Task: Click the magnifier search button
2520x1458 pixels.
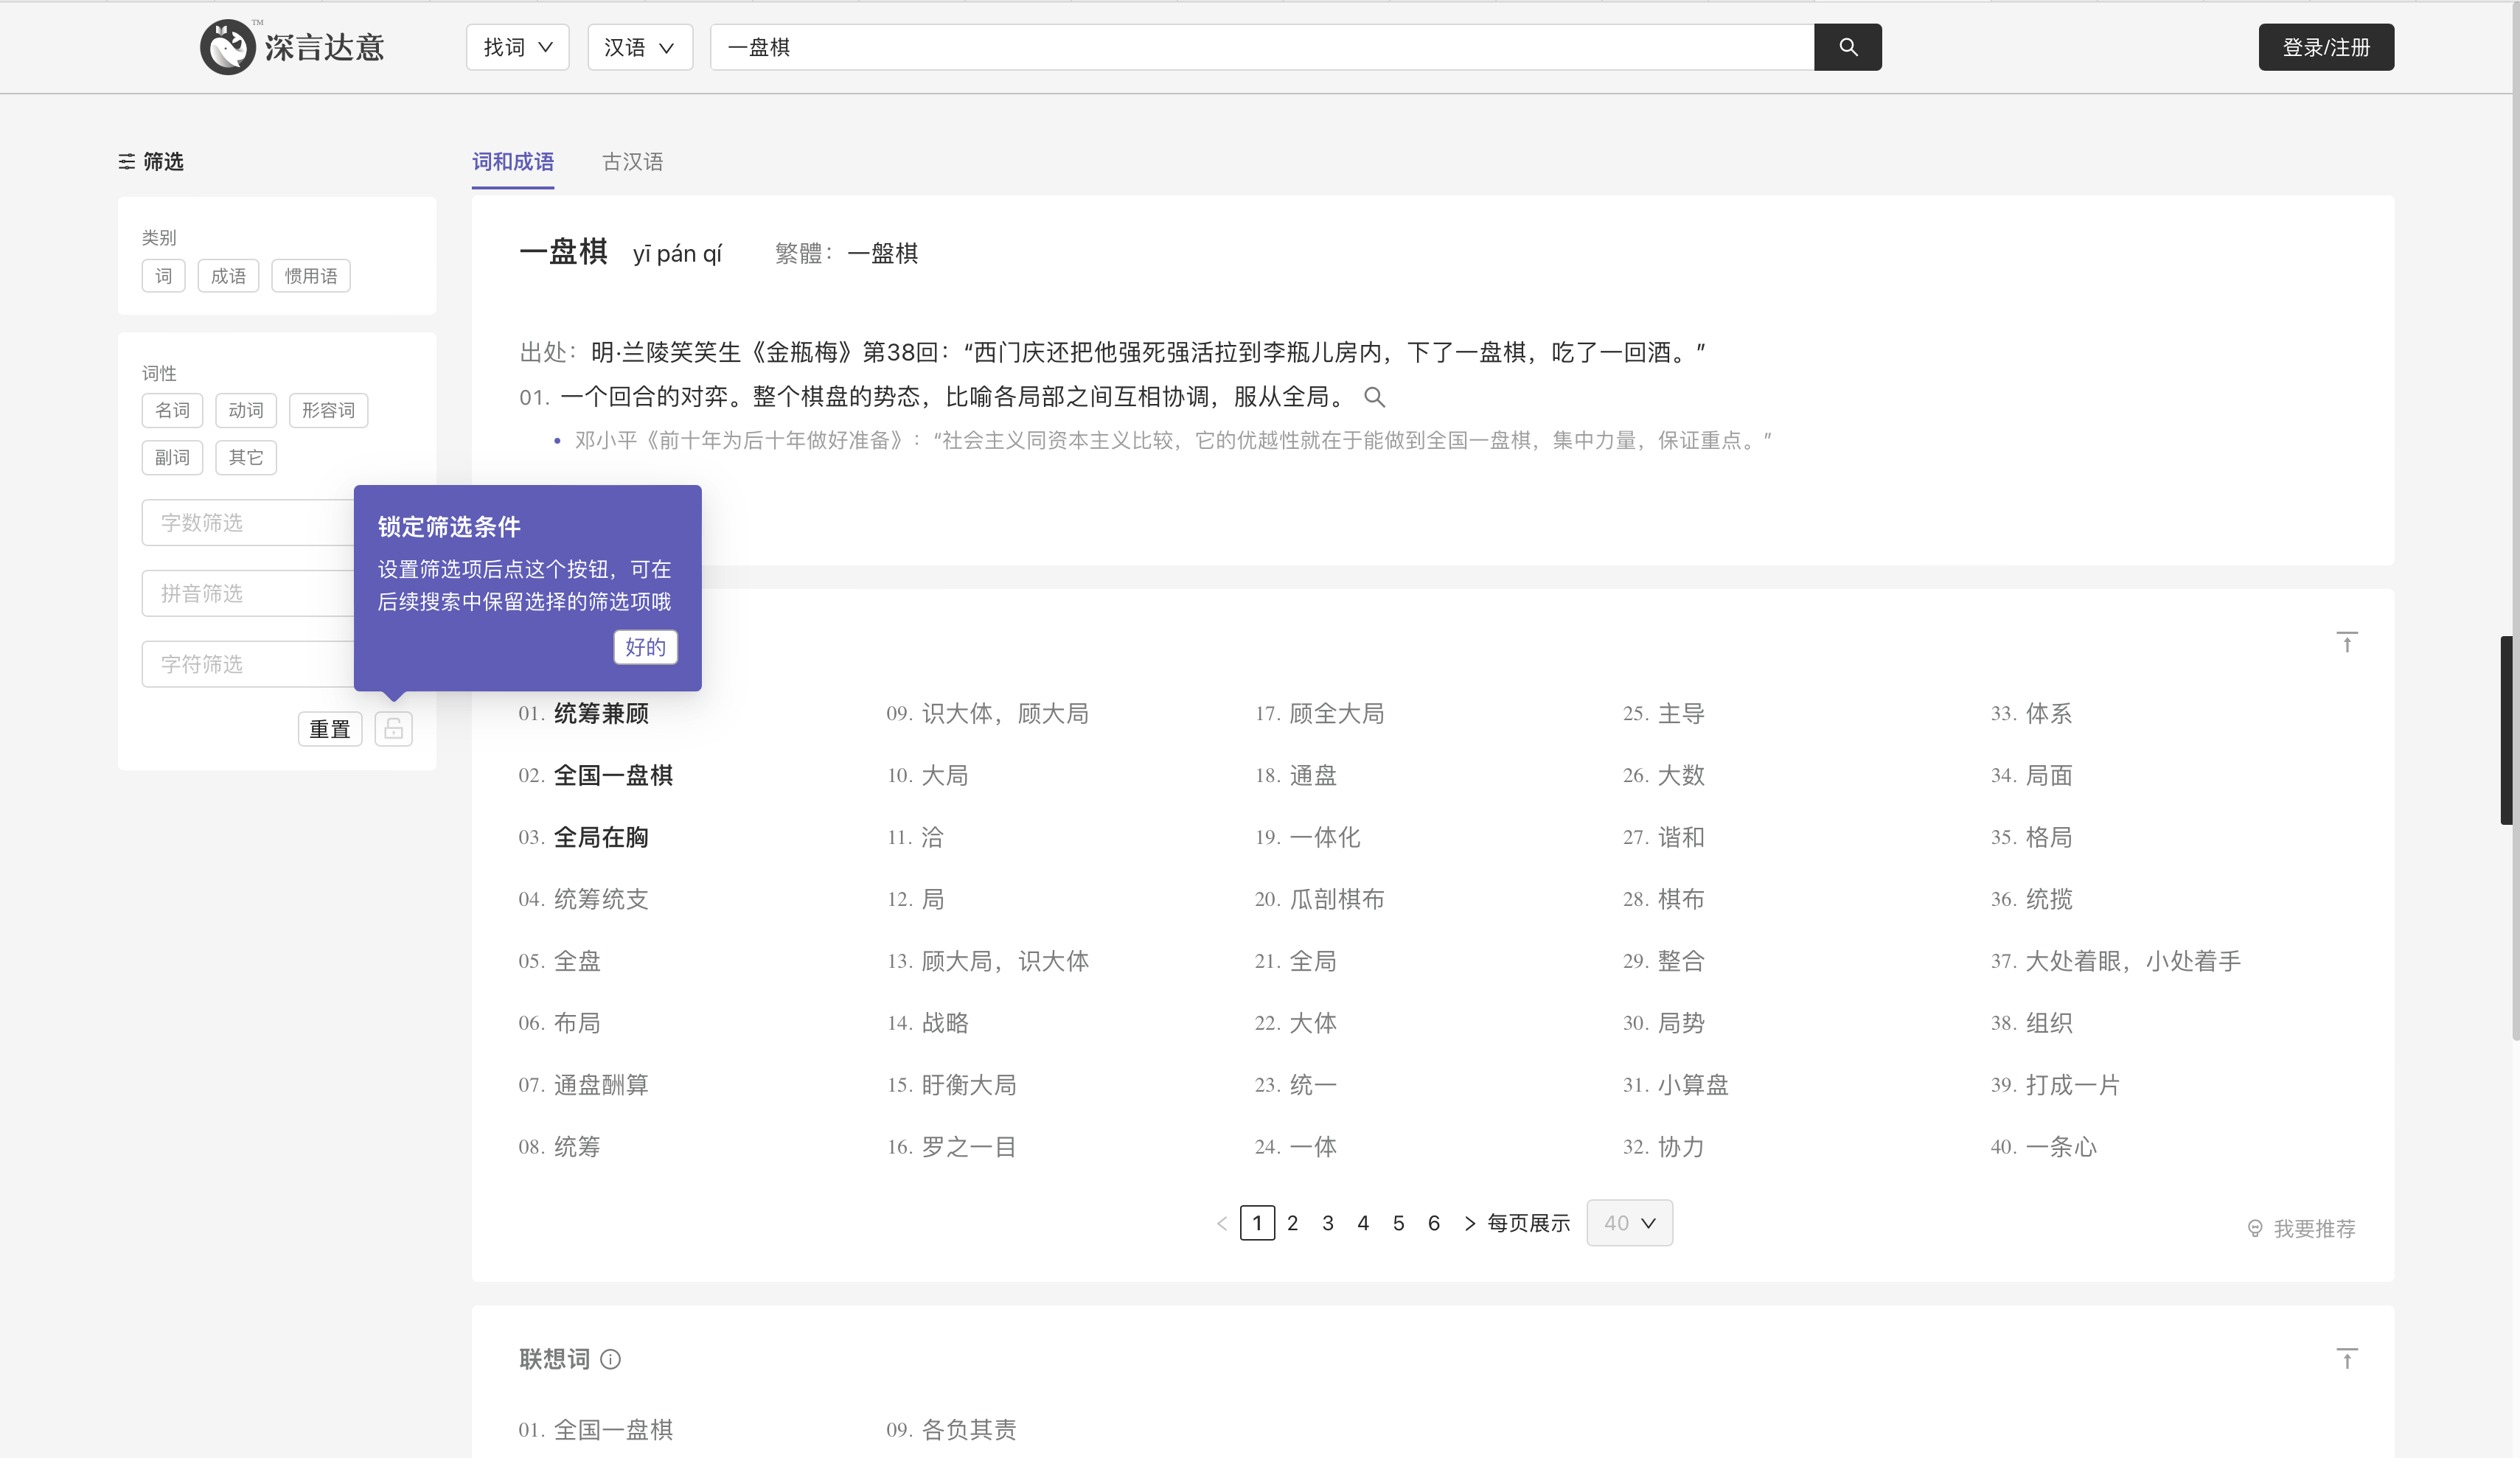Action: click(1847, 47)
